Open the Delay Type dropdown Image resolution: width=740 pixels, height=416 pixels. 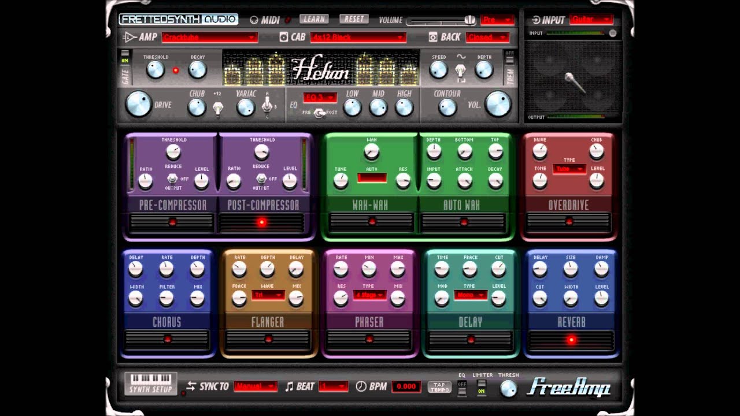[x=471, y=295]
